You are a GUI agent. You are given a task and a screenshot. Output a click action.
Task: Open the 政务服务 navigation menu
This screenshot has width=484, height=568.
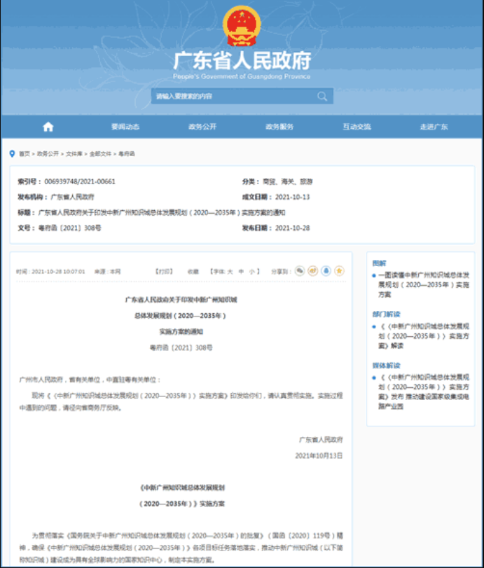(x=279, y=127)
